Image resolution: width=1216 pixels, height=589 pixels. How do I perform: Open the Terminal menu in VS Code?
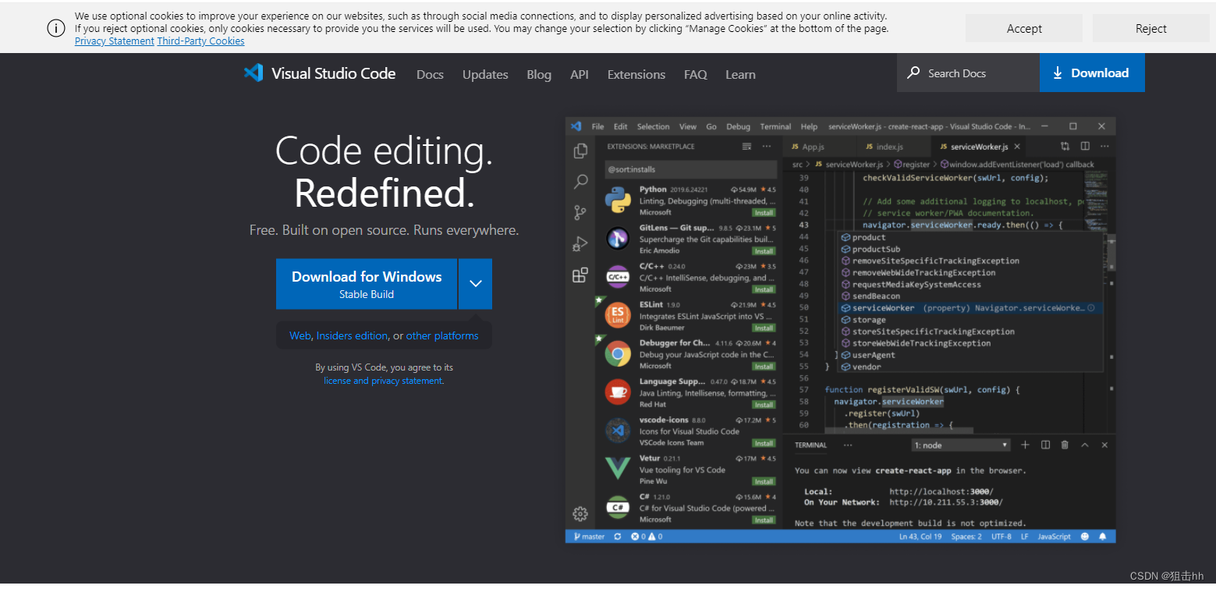click(775, 126)
